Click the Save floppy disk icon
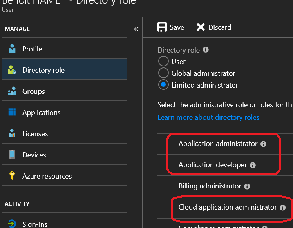The width and height of the screenshot is (293, 228). click(x=162, y=27)
